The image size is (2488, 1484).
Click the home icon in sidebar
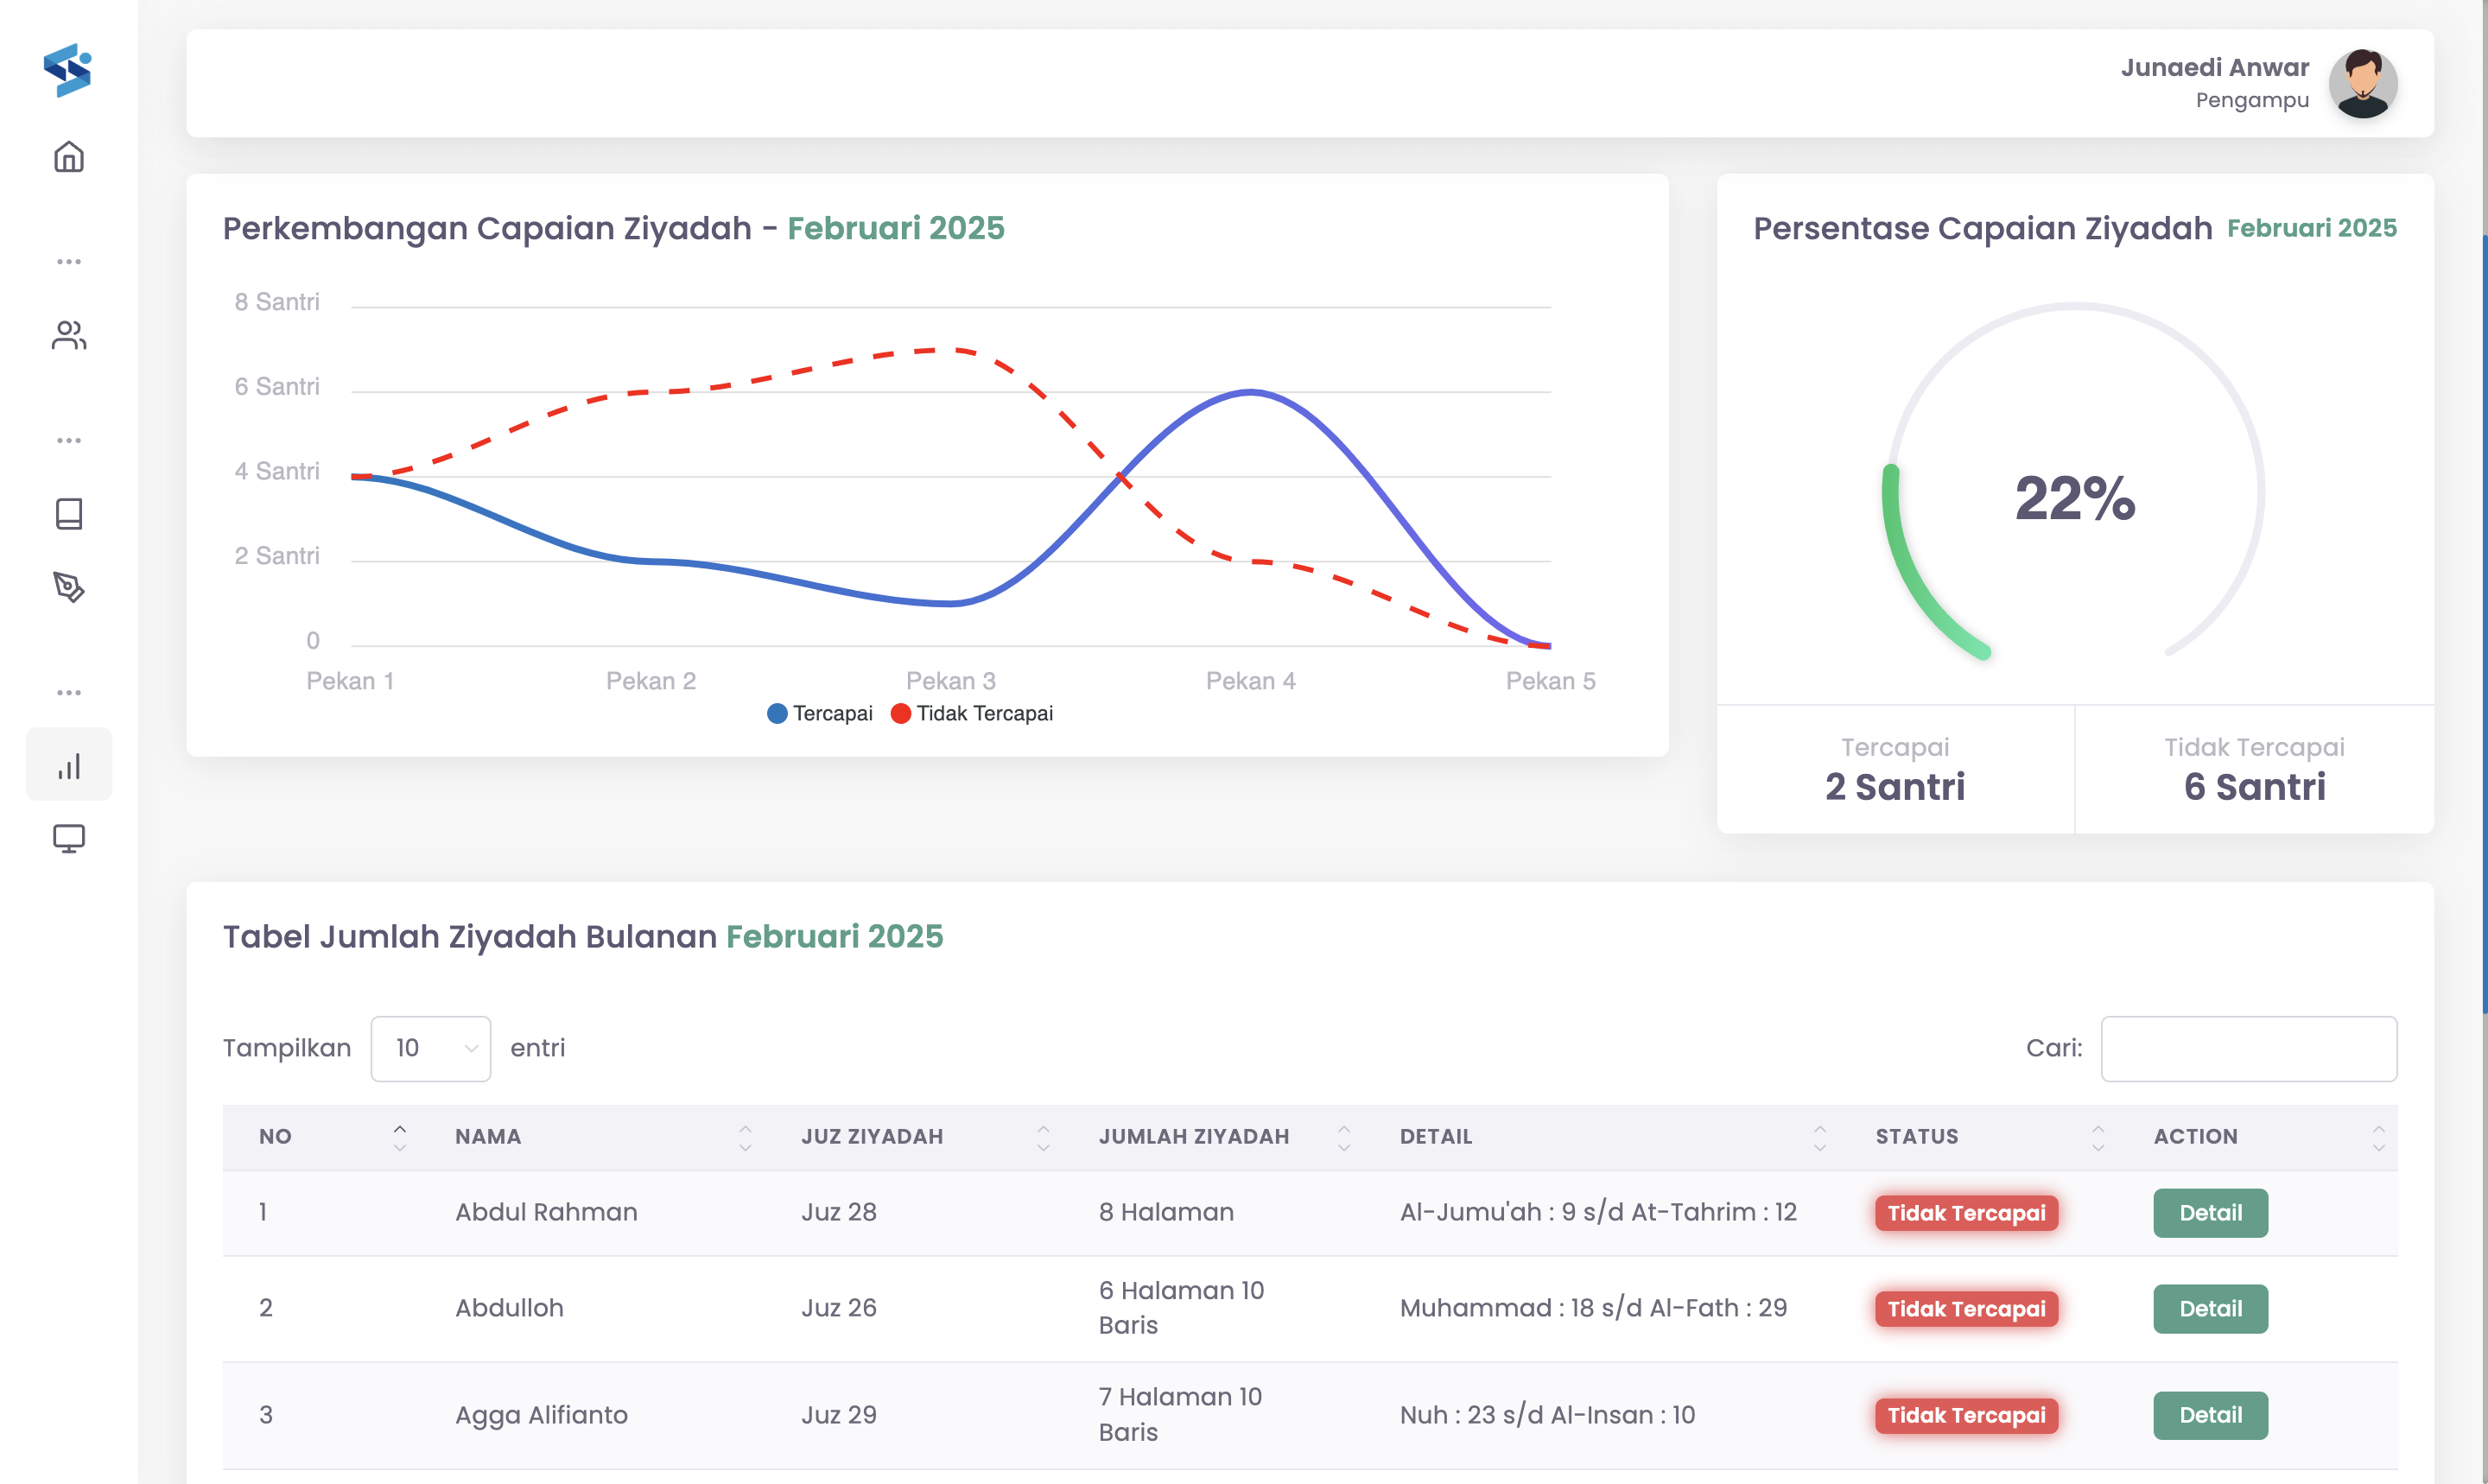(69, 157)
